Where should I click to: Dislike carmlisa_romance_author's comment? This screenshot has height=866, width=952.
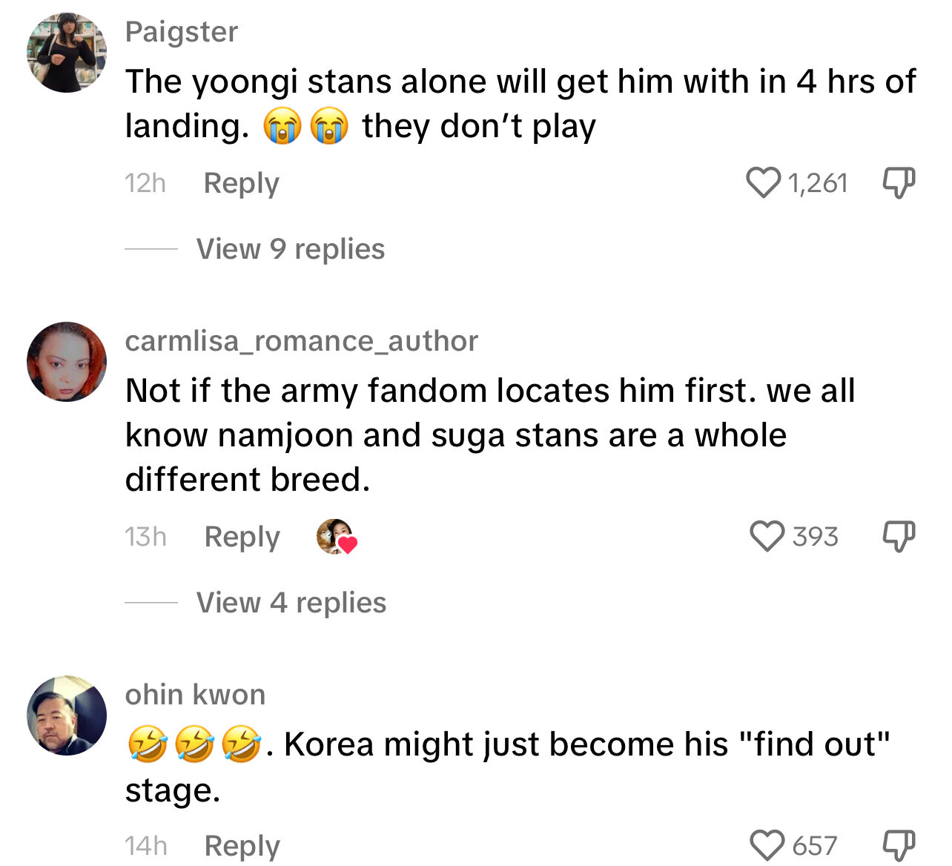(899, 536)
